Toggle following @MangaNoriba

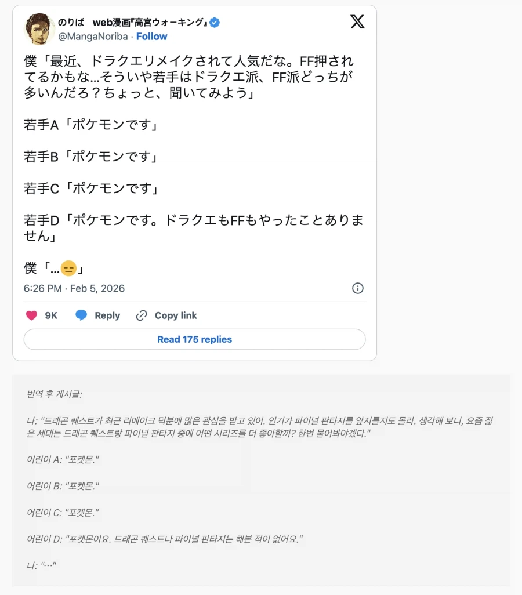tap(151, 37)
